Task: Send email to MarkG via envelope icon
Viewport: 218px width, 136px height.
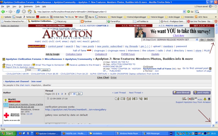Action: [123, 99]
